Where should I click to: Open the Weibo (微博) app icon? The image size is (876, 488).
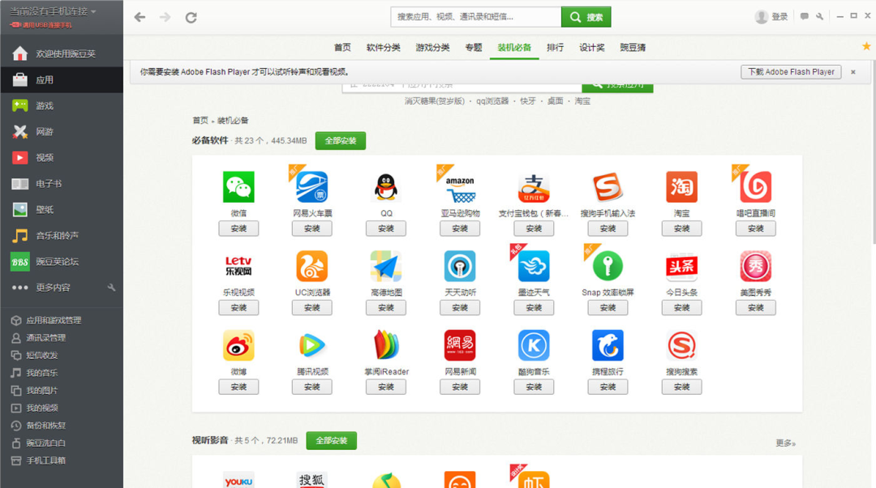click(x=238, y=345)
